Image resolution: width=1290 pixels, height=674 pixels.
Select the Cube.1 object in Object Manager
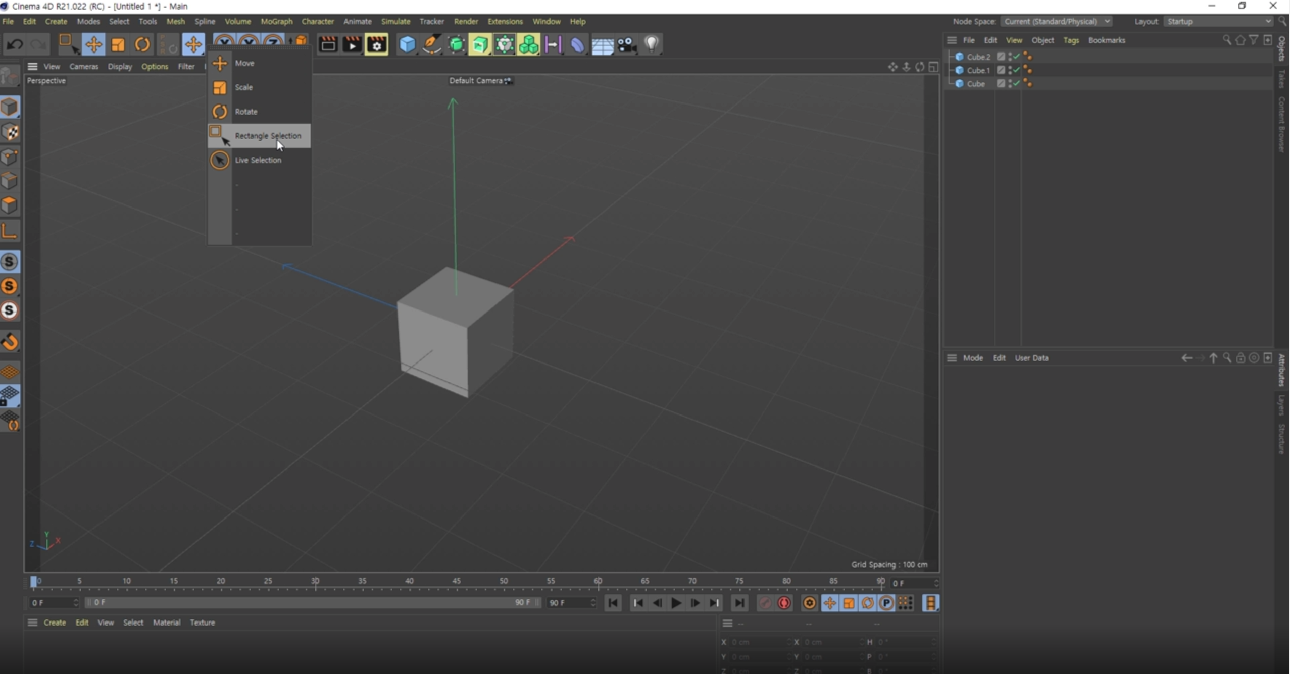[x=977, y=70]
